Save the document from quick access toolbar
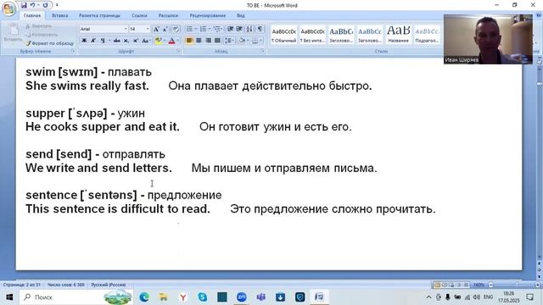Screen dimensions: 543x305 click(x=24, y=5)
